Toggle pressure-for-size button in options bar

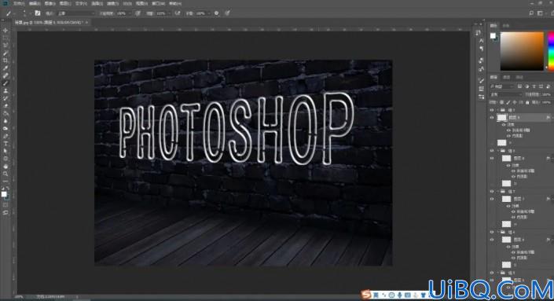[x=228, y=13]
